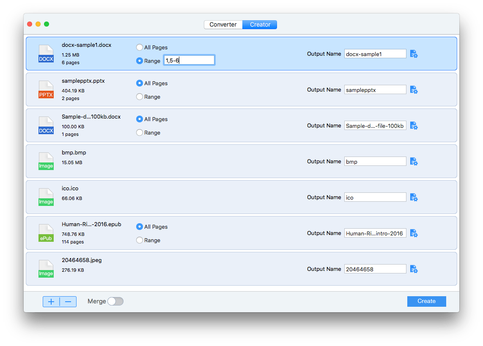
Task: Click the Image icon of ico.ico
Action: pyautogui.click(x=46, y=197)
